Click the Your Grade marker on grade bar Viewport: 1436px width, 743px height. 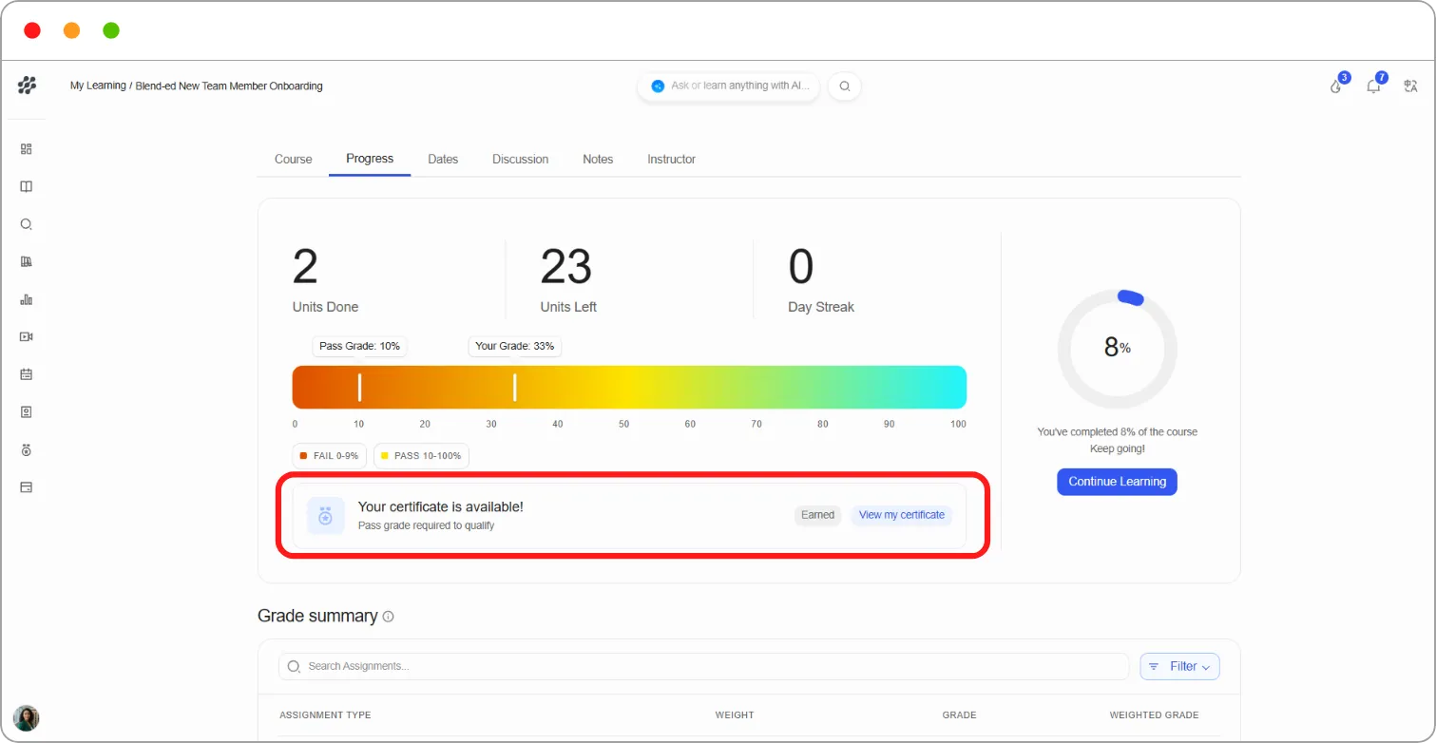click(x=514, y=388)
